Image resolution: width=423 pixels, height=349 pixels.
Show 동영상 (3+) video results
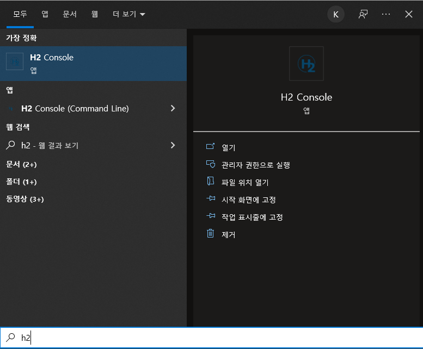[x=25, y=200]
